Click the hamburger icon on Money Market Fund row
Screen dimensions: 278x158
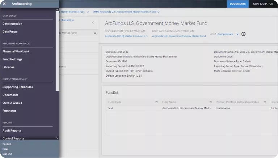pyautogui.click(x=95, y=33)
